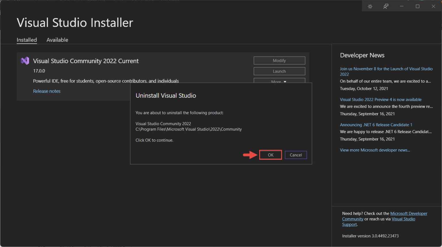Click the Visual Studio Community product logo
The width and height of the screenshot is (442, 247).
point(25,61)
